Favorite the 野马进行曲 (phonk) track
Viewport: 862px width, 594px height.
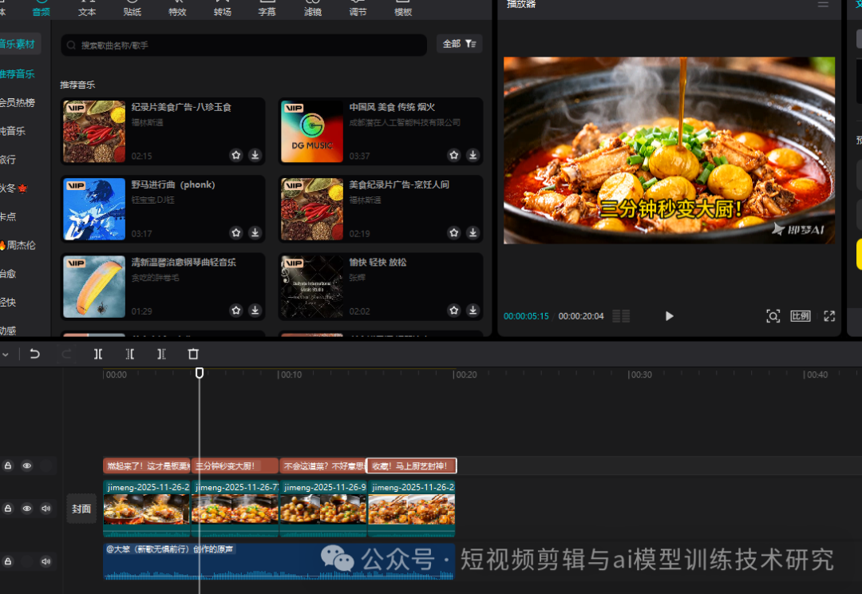[x=236, y=232]
